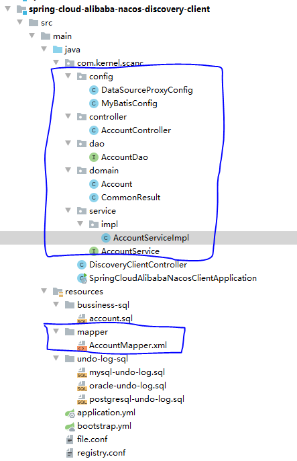Click the class icon beside AccountController
The width and height of the screenshot is (297, 461).
click(x=94, y=130)
